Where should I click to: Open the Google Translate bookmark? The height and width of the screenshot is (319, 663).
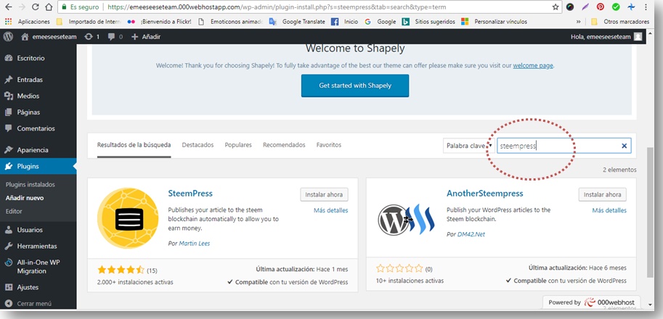[297, 22]
